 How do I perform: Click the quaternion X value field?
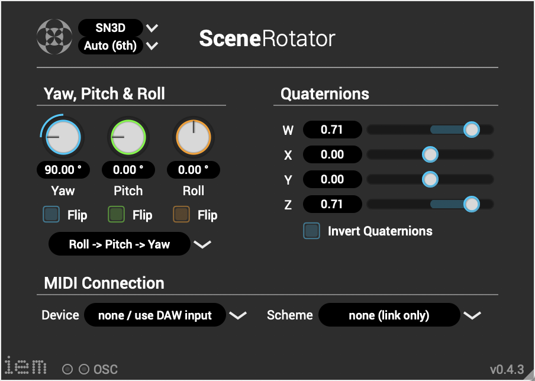332,154
